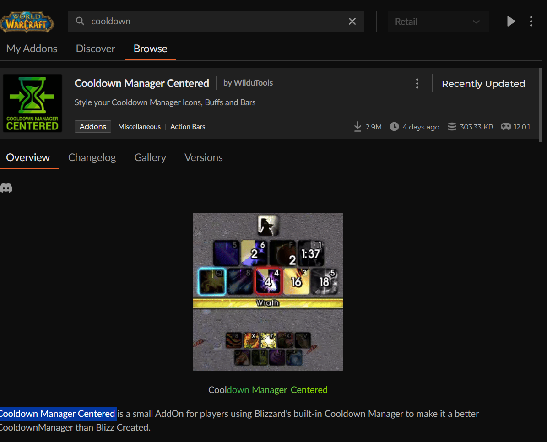
Task: Open the Changelog tab
Action: point(92,157)
